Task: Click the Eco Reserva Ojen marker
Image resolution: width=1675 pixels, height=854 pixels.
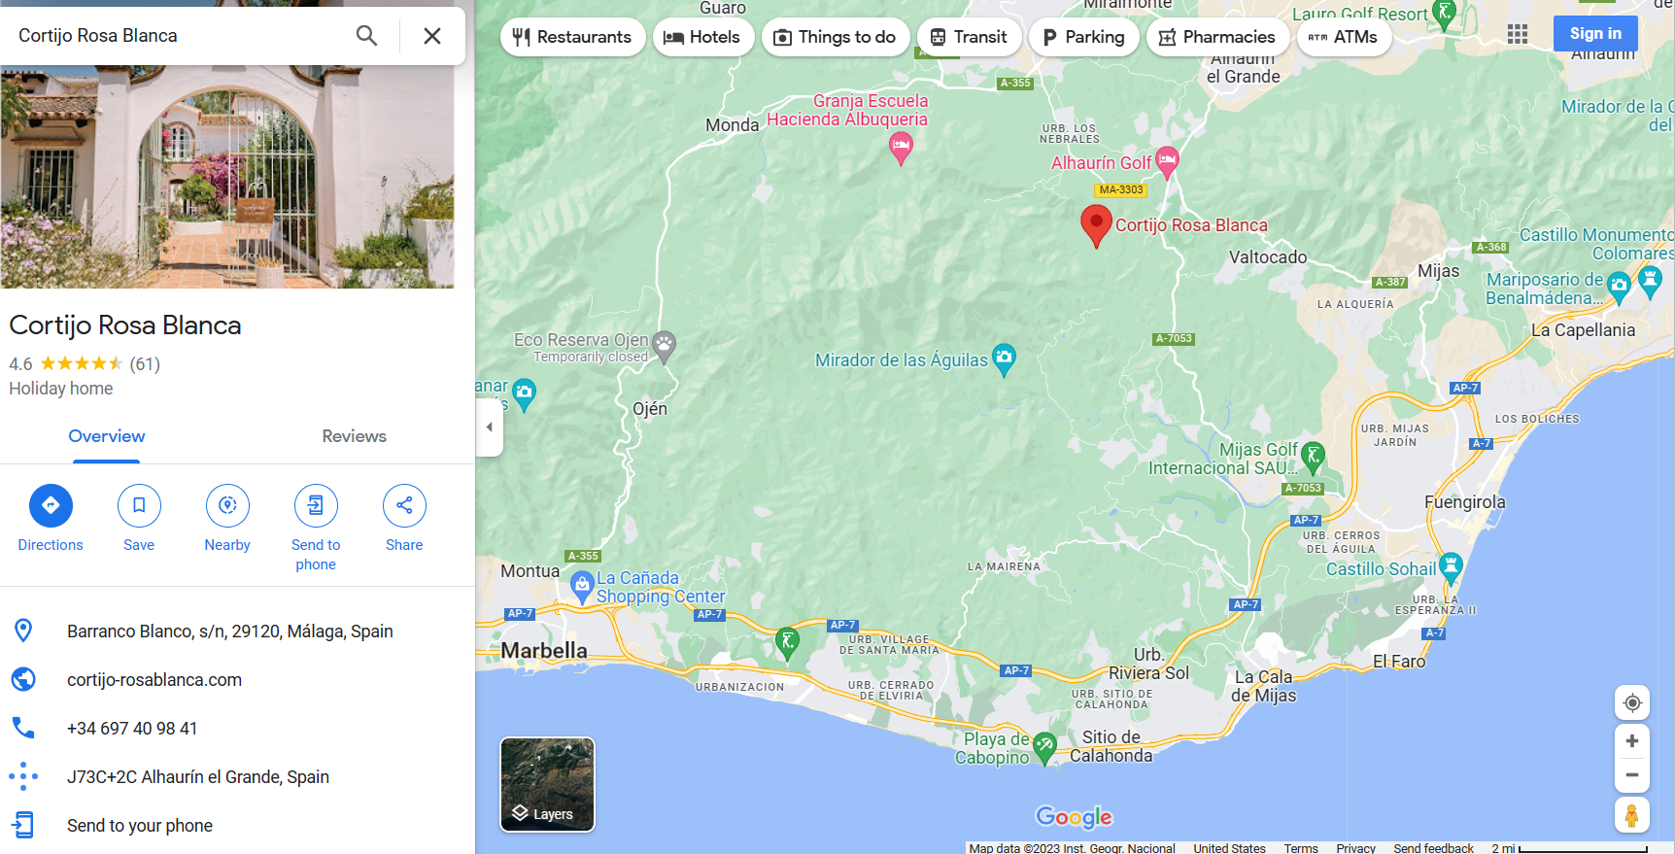Action: tap(664, 346)
